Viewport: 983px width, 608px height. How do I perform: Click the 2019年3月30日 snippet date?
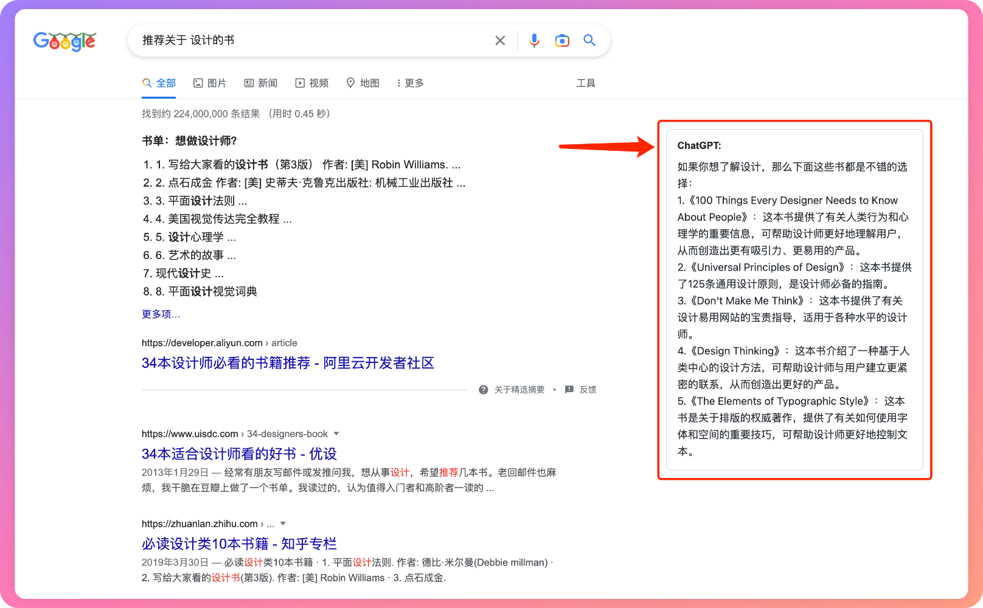click(175, 562)
